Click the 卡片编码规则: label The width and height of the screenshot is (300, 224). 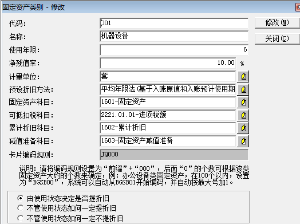31,155
